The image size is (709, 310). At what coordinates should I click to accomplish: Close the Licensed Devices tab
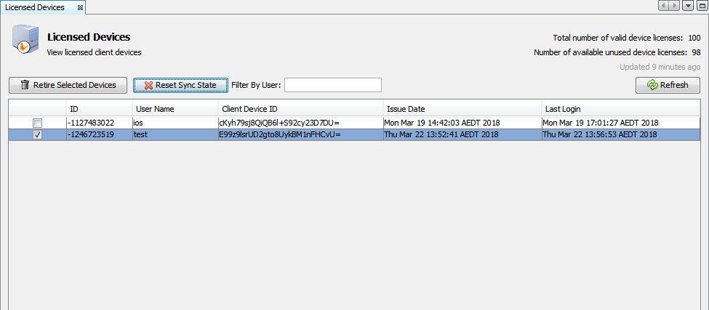(x=80, y=7)
